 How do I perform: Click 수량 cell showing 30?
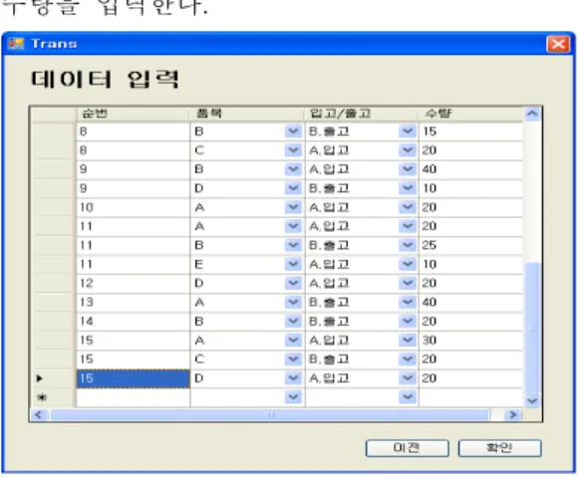pos(470,341)
